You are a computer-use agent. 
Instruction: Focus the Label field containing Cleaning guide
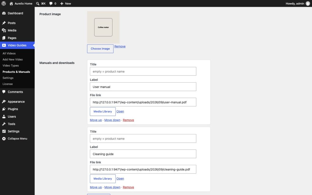(143, 154)
